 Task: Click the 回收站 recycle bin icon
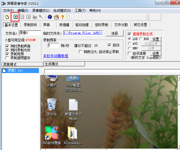52,107
